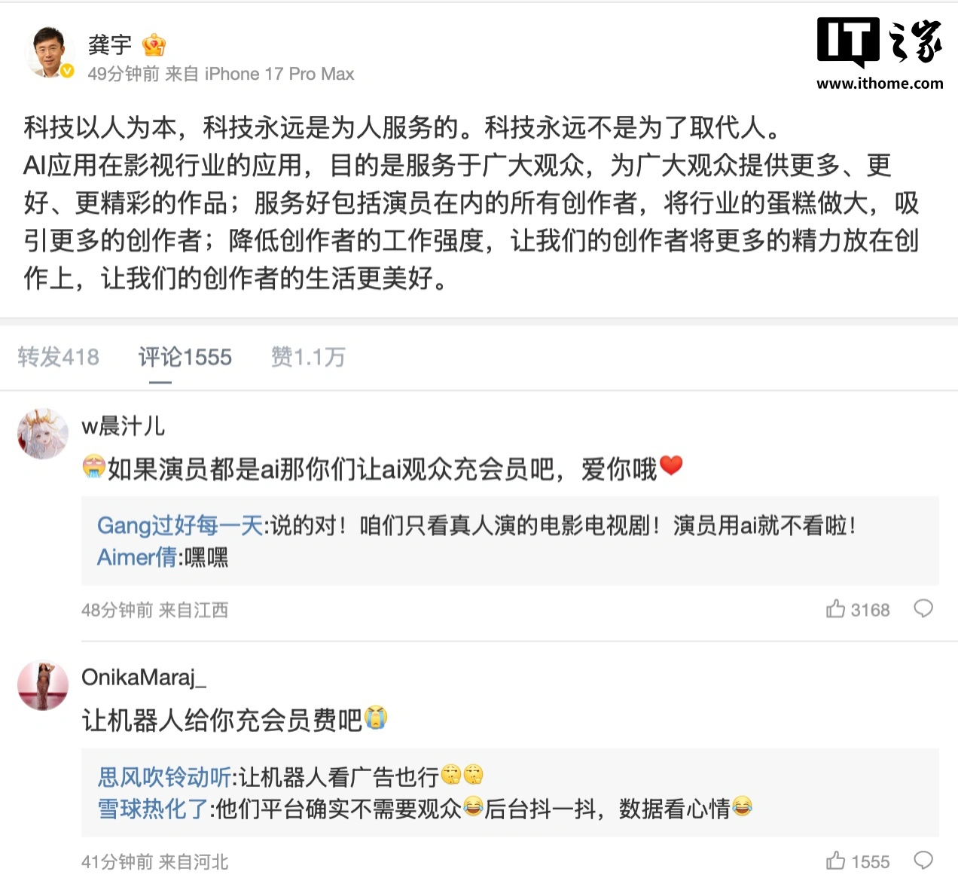Click the 雪球热化了 reply username

(x=153, y=809)
